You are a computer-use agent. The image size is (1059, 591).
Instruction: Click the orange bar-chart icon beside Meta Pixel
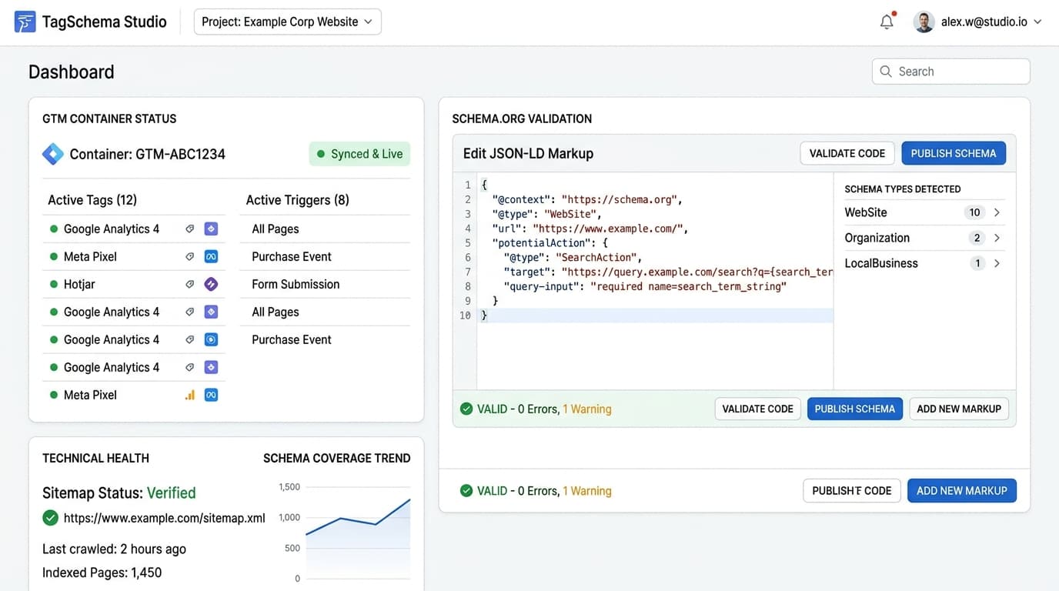[190, 395]
